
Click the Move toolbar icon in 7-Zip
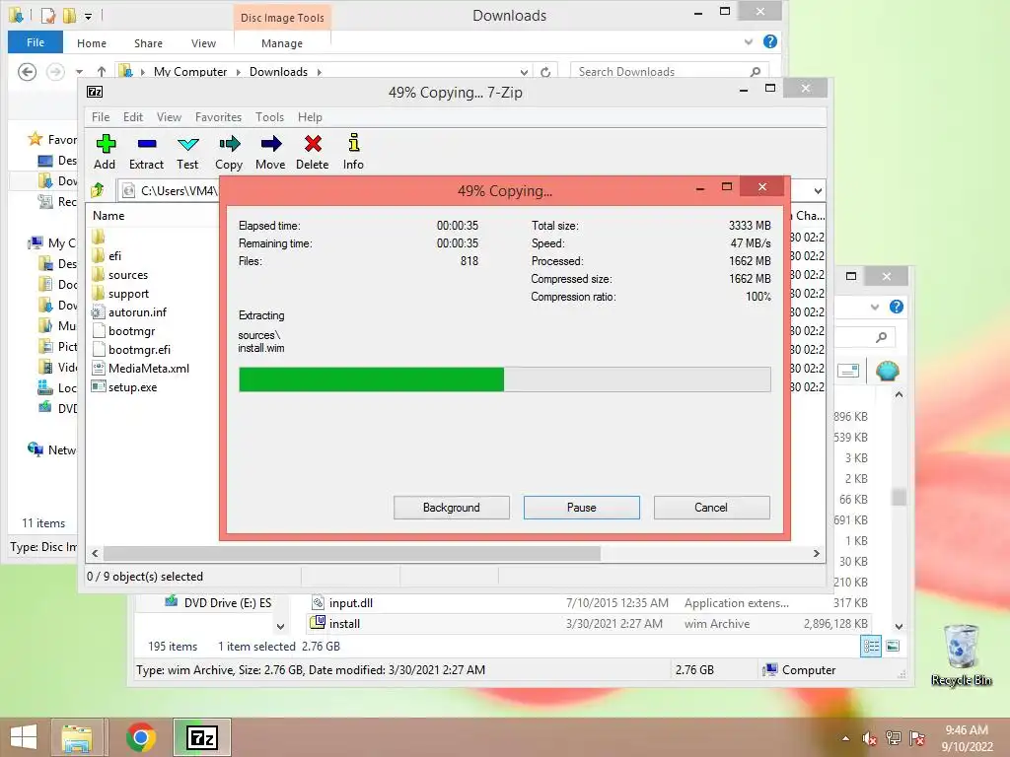coord(270,152)
